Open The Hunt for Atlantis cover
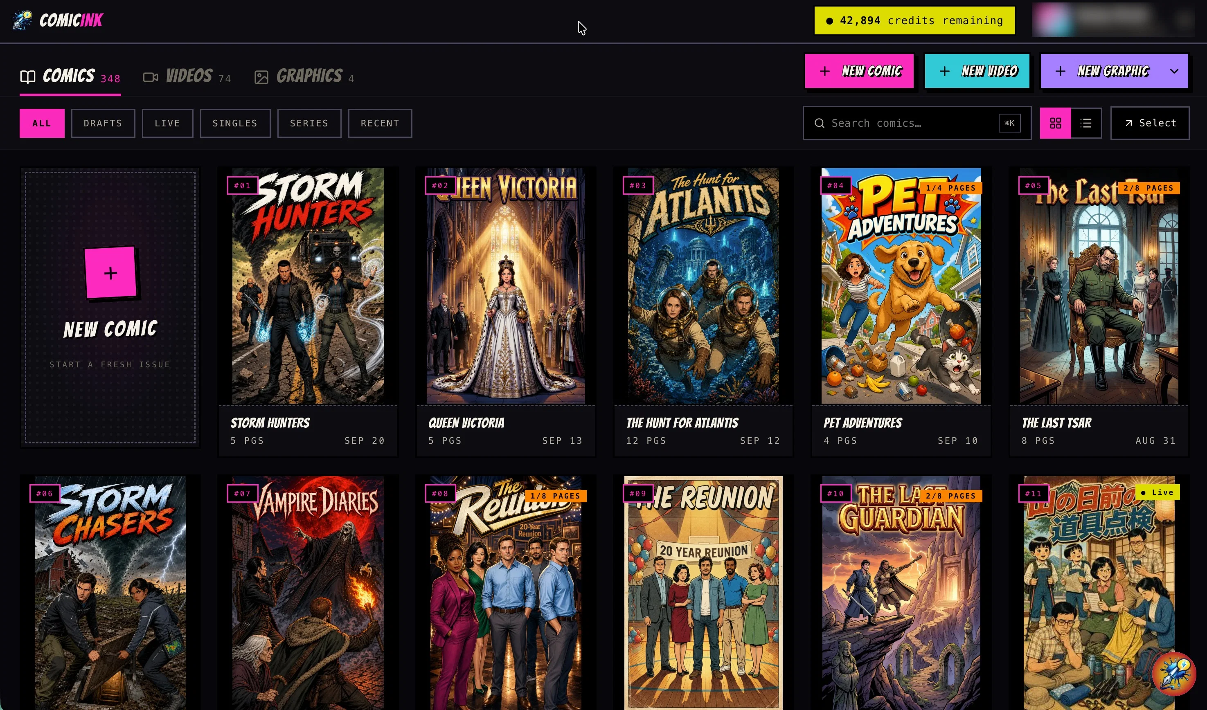1207x710 pixels. [x=703, y=285]
